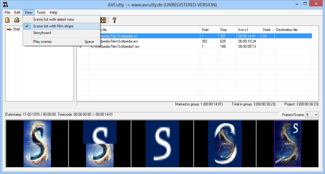Maximize the AVCutty window

point(305,4)
